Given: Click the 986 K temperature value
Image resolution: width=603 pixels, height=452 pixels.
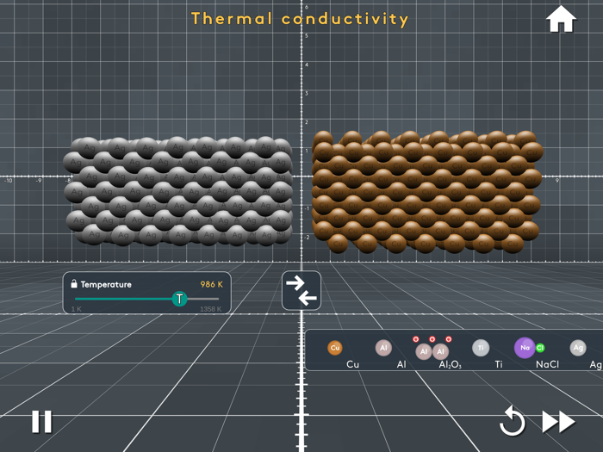Looking at the screenshot, I should click(212, 284).
